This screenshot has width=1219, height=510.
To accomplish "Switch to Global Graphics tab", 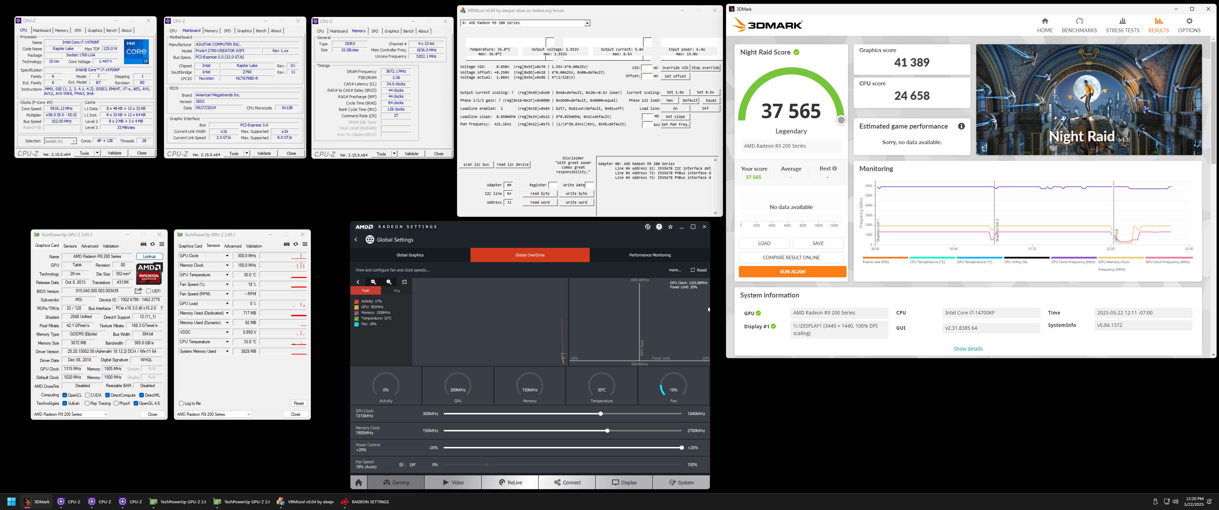I will click(410, 255).
